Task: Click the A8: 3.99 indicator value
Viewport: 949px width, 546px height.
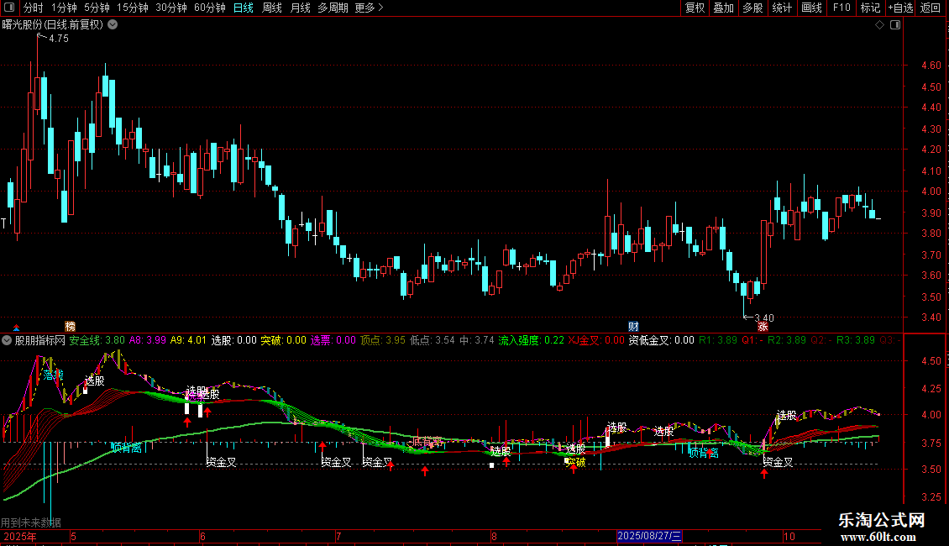Action: click(148, 340)
